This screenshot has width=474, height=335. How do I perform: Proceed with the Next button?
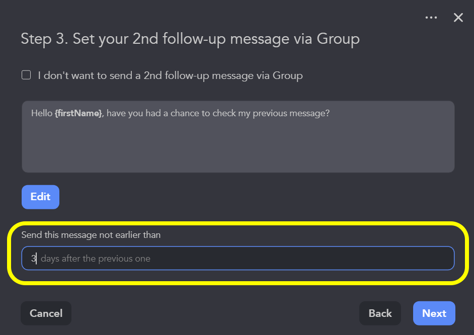click(434, 313)
